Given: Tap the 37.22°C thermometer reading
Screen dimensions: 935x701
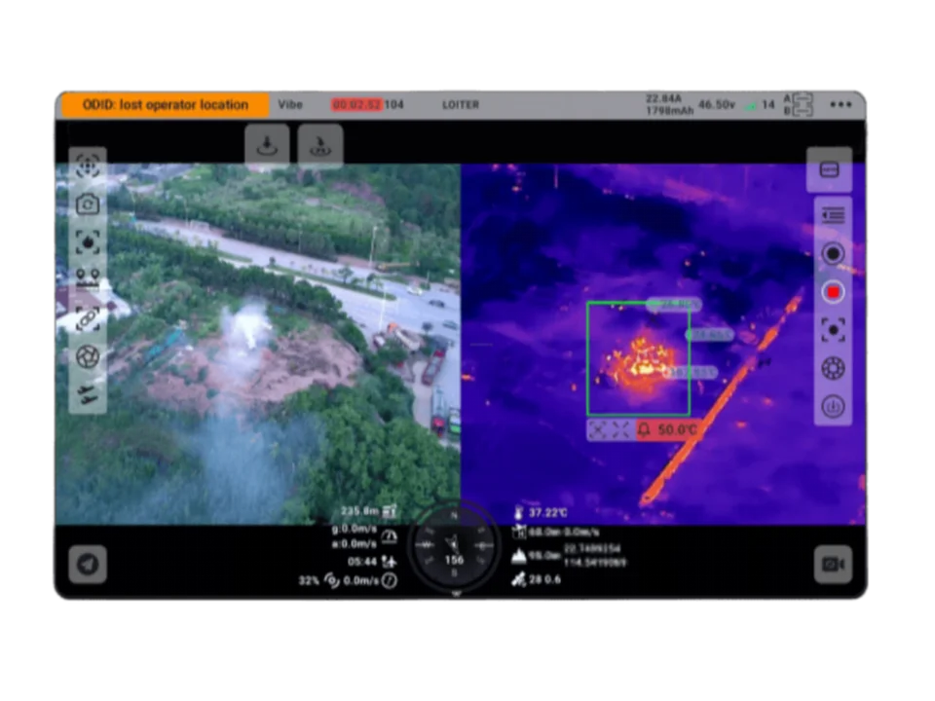Looking at the screenshot, I should [541, 513].
